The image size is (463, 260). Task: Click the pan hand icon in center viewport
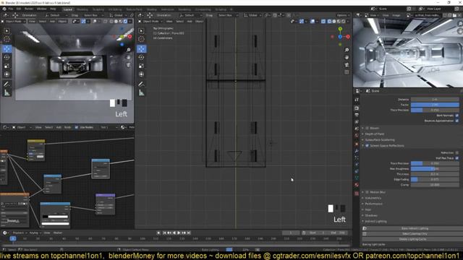[x=347, y=58]
